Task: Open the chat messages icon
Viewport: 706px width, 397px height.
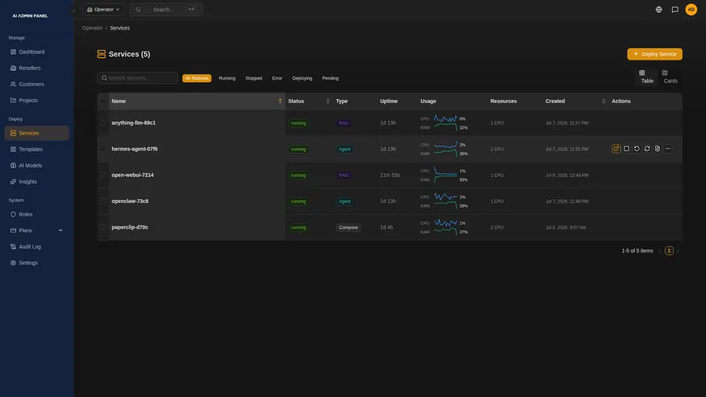Action: coord(675,10)
